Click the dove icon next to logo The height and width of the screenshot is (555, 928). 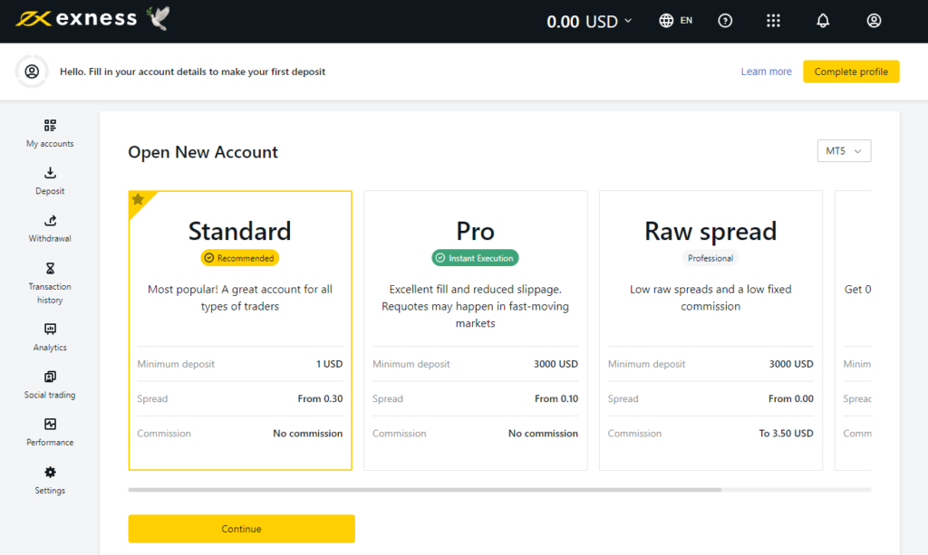click(158, 18)
